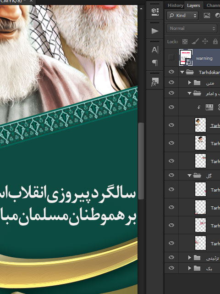This screenshot has width=220, height=294.
Task: Click the filter for pixel layers icon
Action: pyautogui.click(x=207, y=16)
